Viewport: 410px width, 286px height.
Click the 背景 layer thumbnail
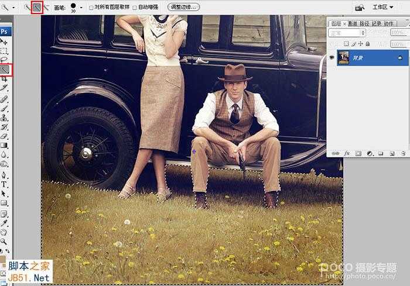pos(343,58)
